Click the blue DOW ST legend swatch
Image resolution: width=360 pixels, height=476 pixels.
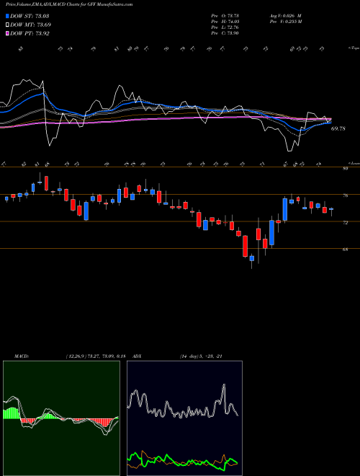pyautogui.click(x=7, y=16)
